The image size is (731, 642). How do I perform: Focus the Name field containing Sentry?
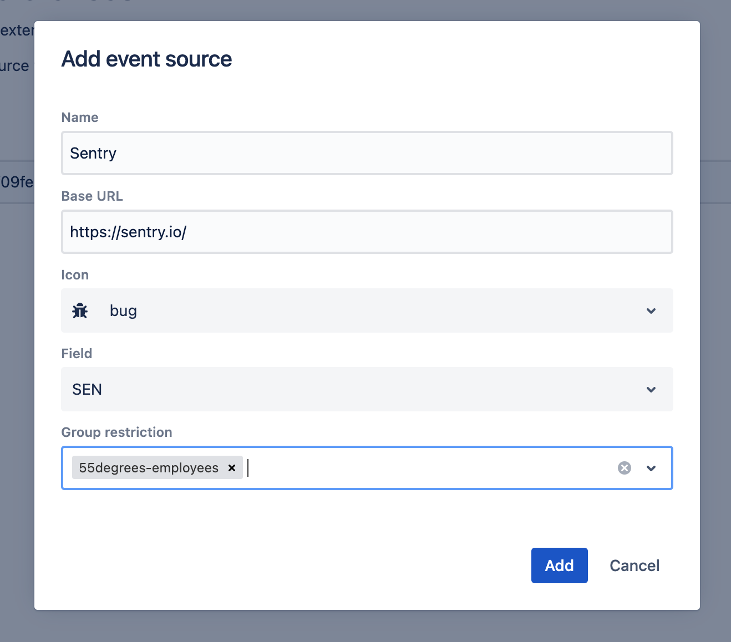[366, 153]
